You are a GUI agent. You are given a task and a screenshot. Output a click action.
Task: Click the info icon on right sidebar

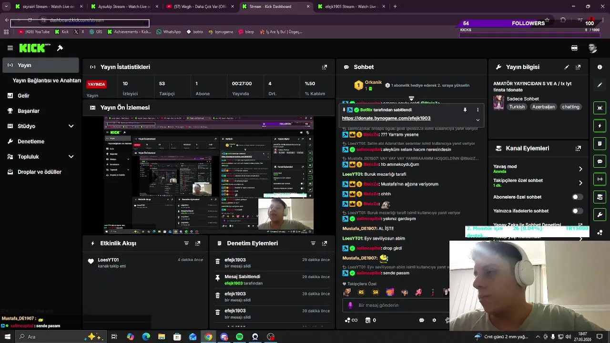point(600,67)
